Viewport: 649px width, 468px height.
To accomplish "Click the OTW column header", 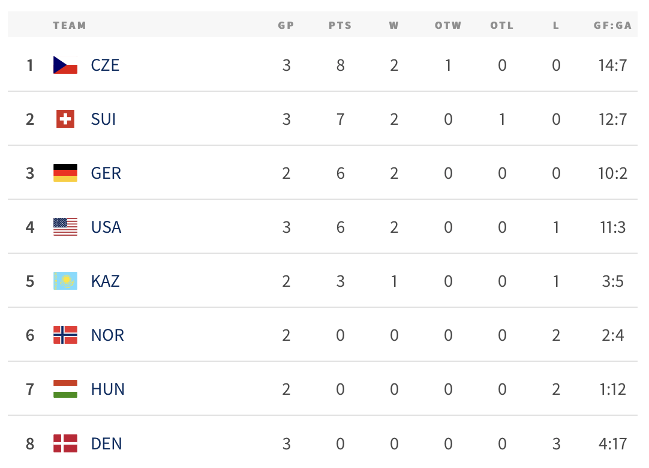I will (448, 25).
